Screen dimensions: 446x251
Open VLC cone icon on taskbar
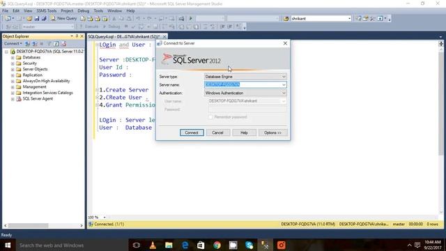point(153,245)
